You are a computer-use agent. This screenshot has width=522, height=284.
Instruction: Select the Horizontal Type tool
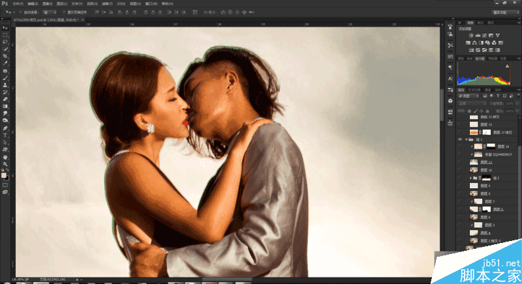click(5, 135)
